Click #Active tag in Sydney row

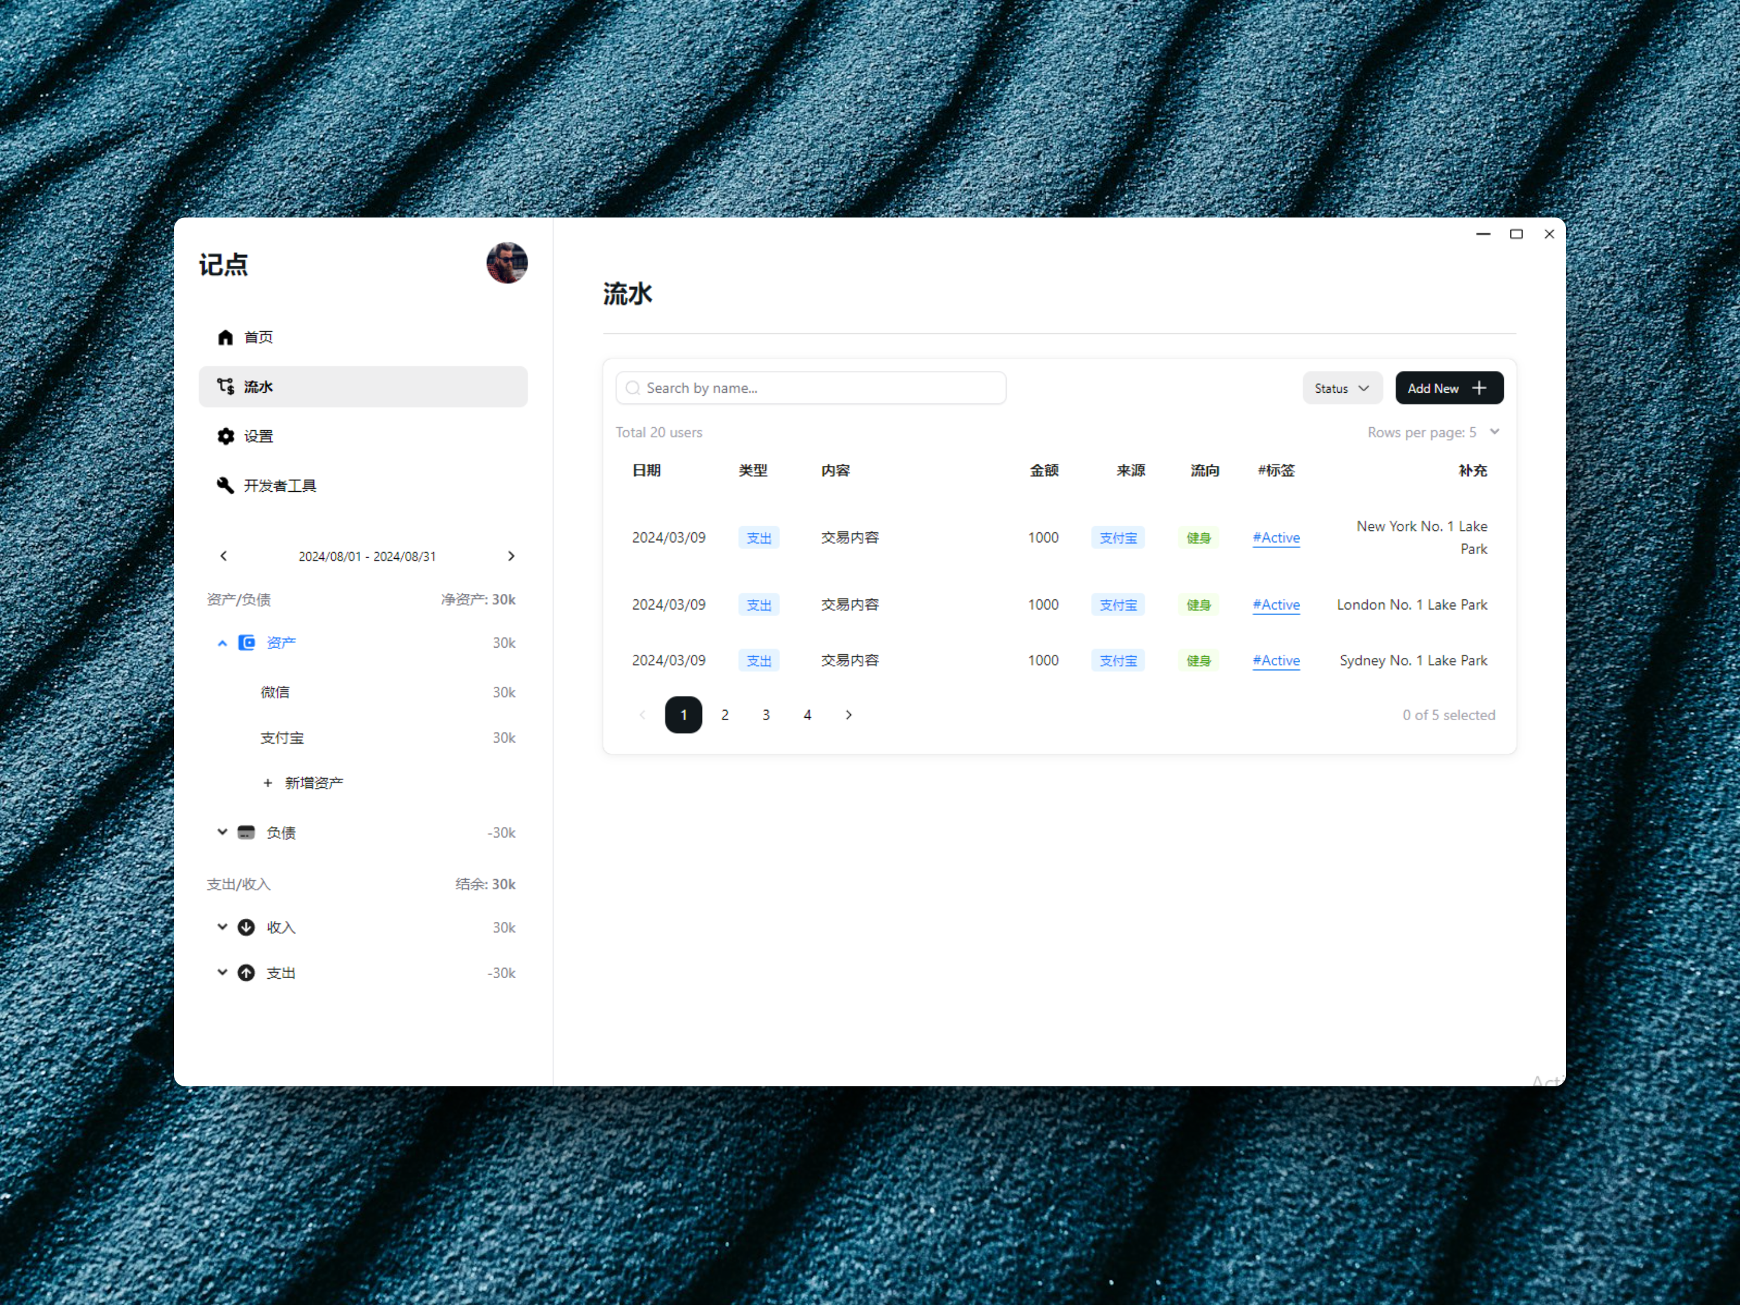[1276, 661]
